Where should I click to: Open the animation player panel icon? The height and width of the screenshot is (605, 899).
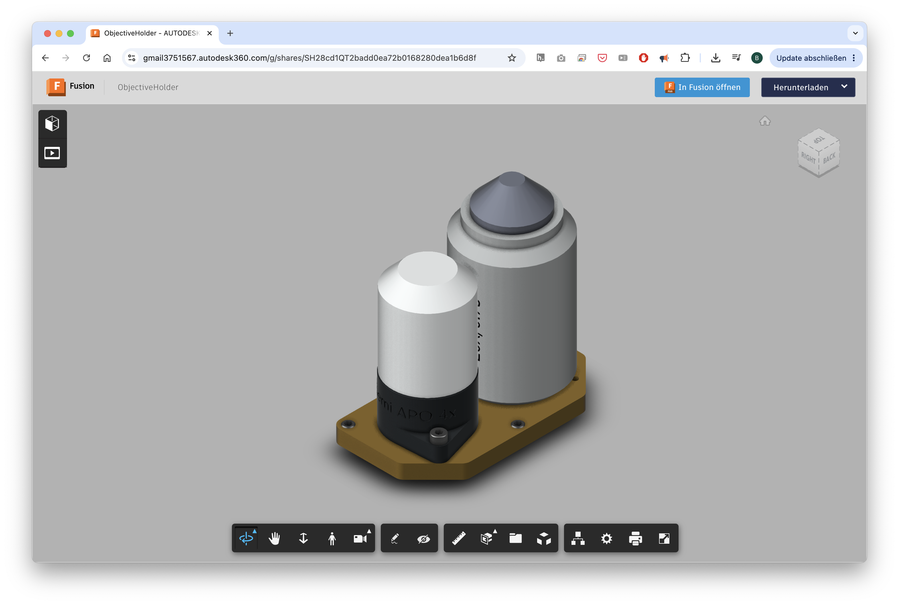point(52,153)
